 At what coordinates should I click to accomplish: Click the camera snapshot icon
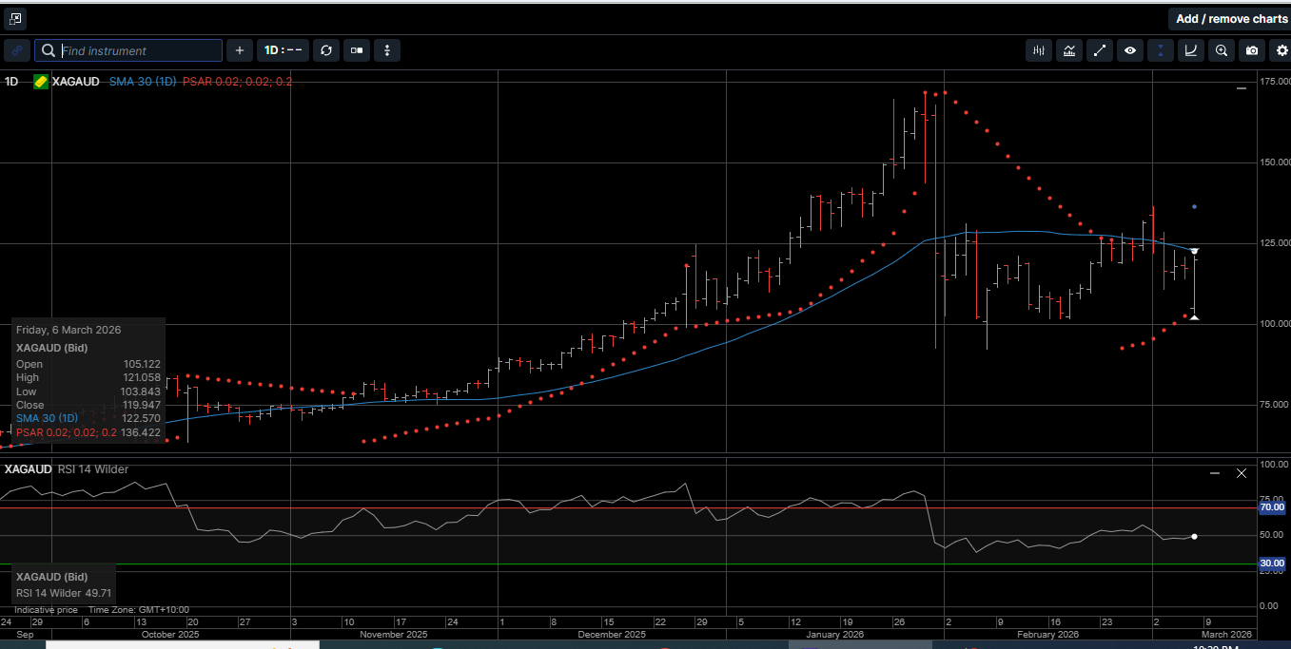[x=1252, y=50]
